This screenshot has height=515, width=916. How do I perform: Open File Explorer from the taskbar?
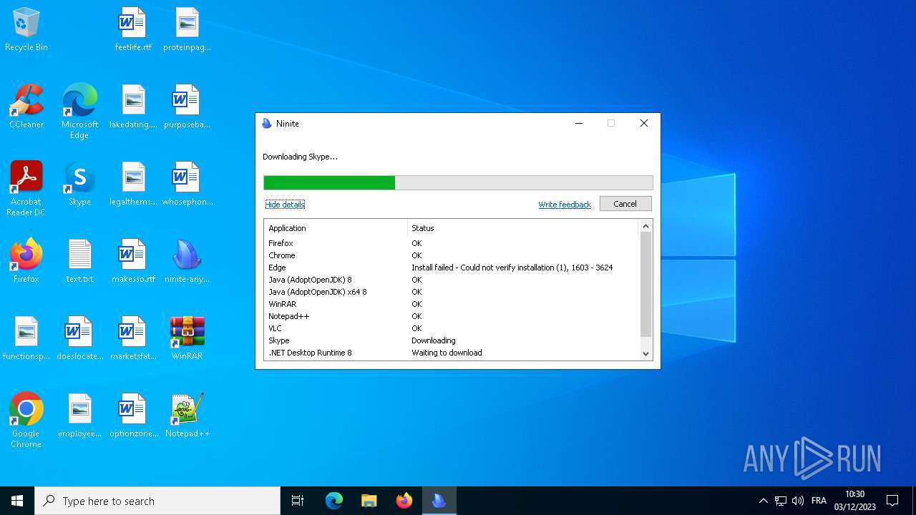click(x=369, y=501)
